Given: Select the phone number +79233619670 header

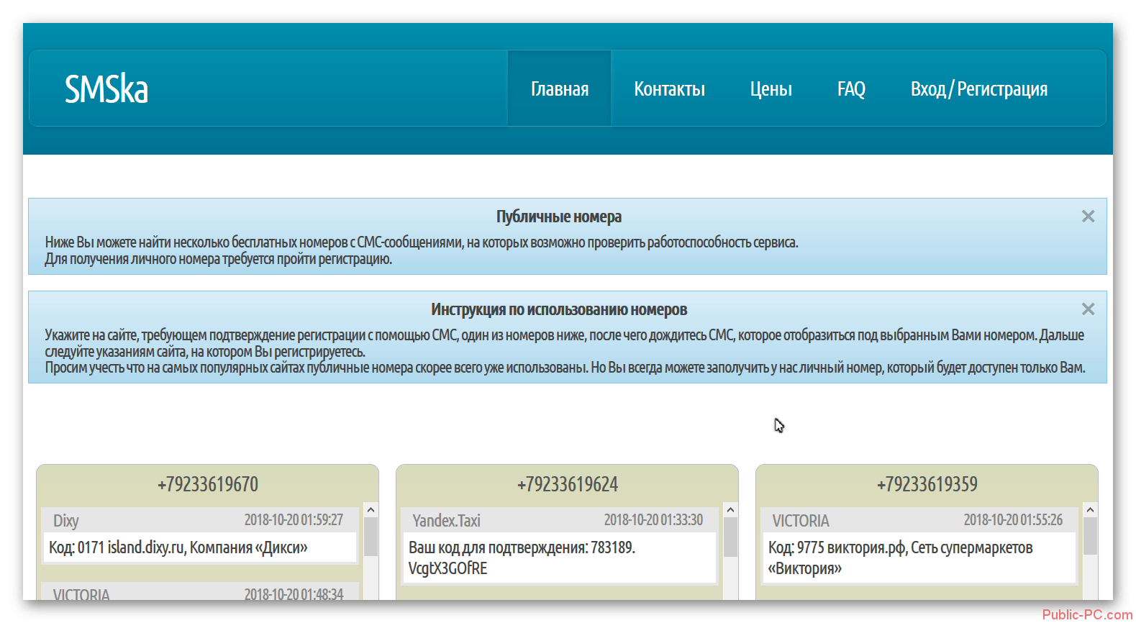Looking at the screenshot, I should pyautogui.click(x=208, y=484).
